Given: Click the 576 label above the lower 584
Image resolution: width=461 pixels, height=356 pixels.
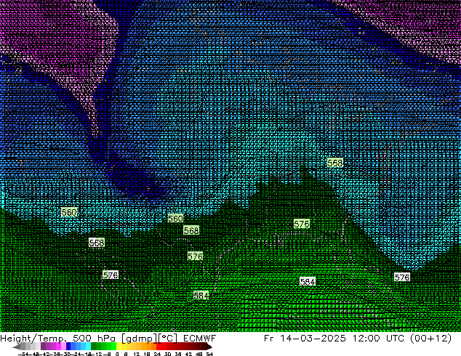Looking at the screenshot, I should (195, 256).
